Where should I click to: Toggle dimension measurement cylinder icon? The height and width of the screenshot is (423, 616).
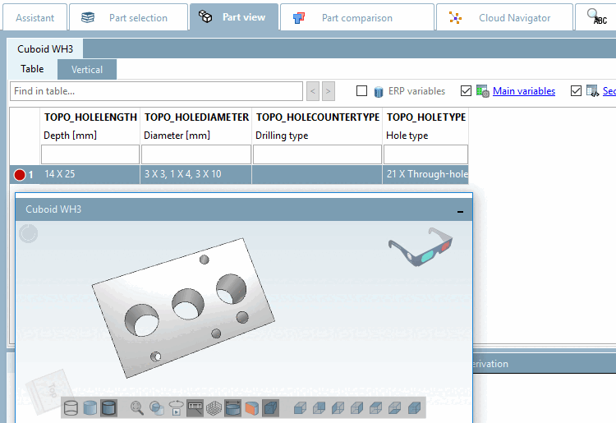pos(232,408)
